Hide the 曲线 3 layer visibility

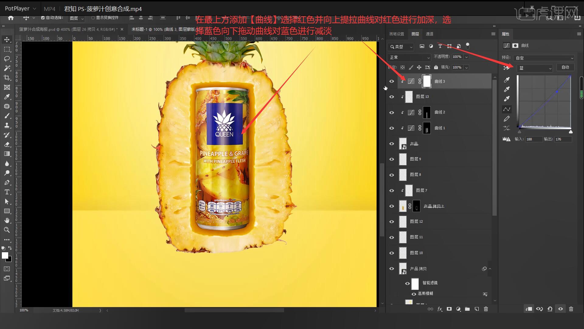[x=392, y=81]
